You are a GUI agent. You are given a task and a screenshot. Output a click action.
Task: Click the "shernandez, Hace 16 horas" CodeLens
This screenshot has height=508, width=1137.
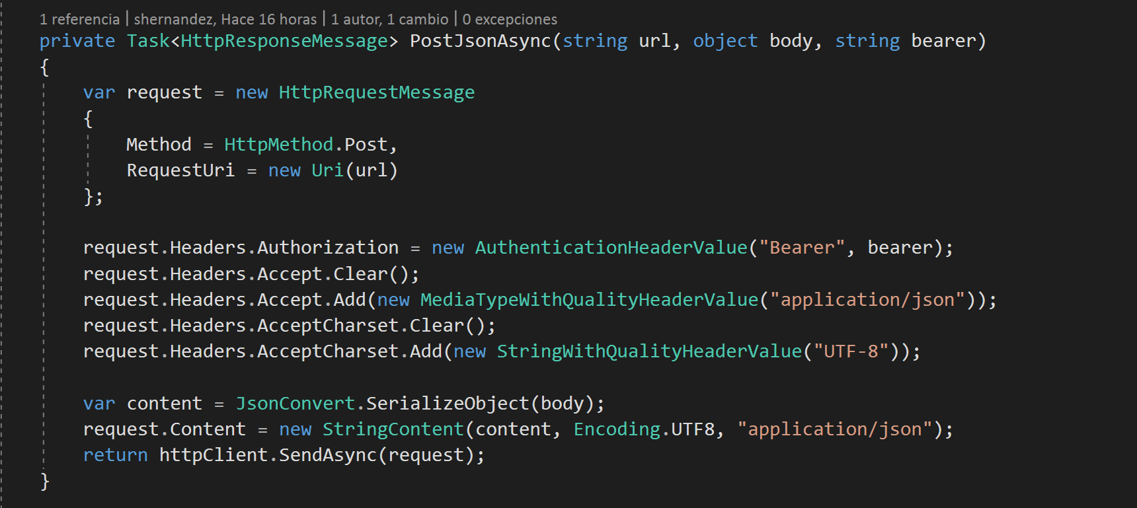click(x=225, y=19)
